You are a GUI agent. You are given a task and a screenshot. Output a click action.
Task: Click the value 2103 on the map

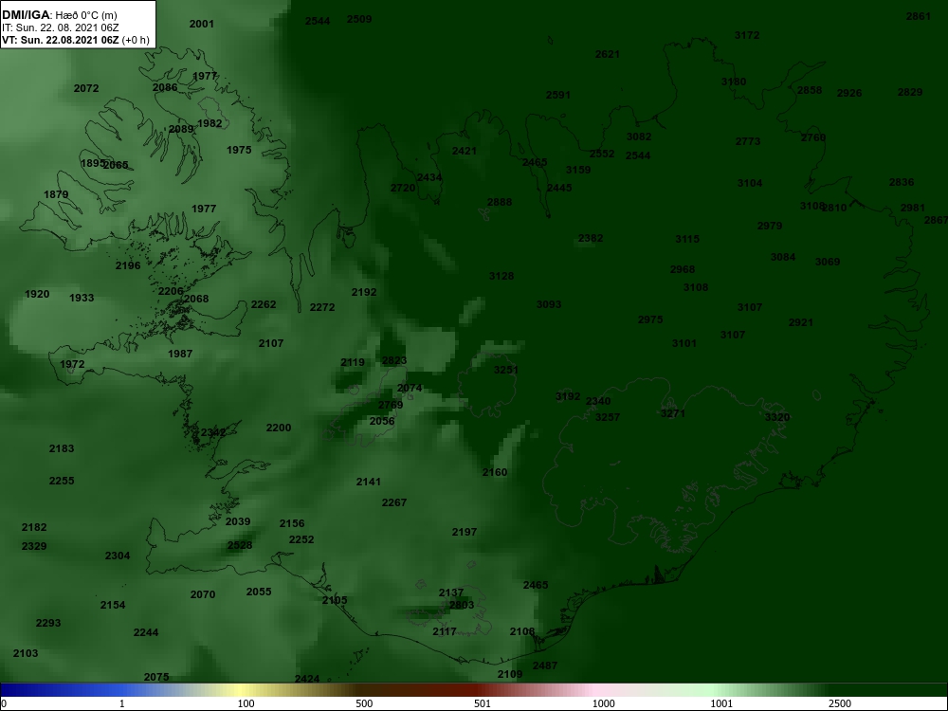(26, 653)
